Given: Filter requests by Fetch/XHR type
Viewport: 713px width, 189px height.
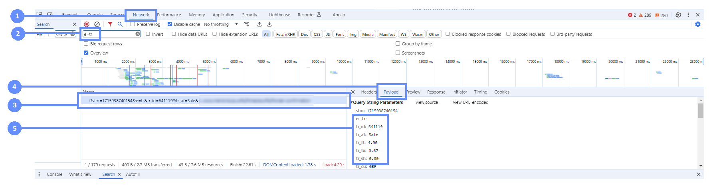Looking at the screenshot, I should [285, 34].
